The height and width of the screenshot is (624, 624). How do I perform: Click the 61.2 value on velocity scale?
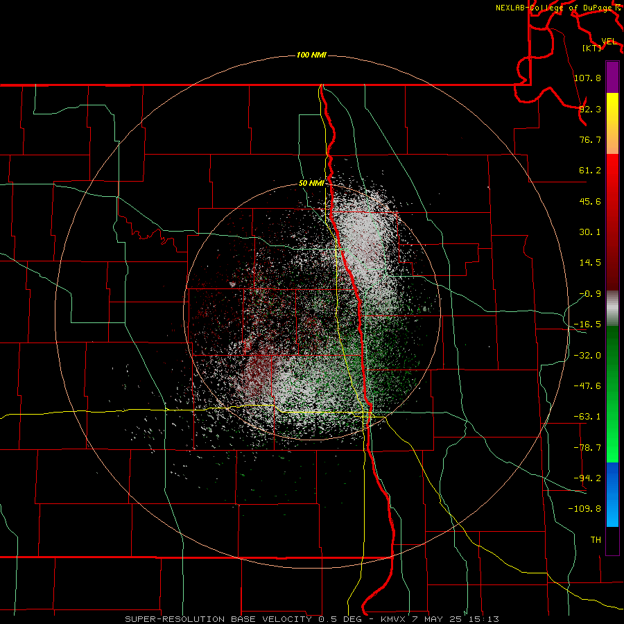click(x=590, y=171)
